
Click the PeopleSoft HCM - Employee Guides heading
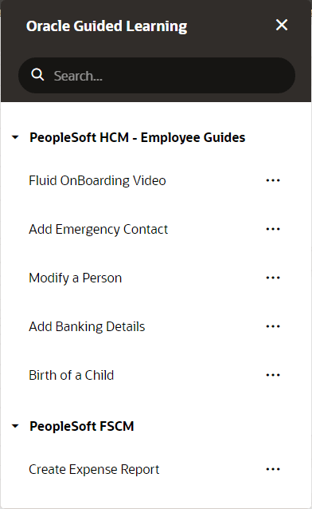[138, 138]
